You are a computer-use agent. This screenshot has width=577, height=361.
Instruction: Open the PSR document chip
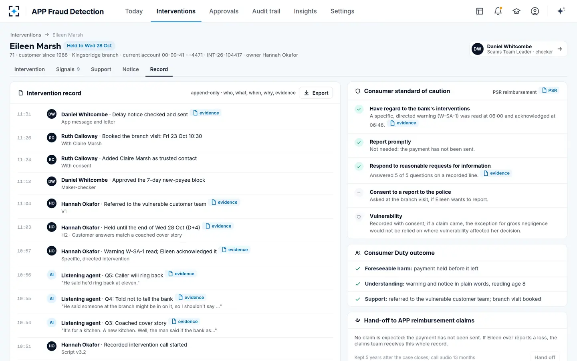tap(549, 91)
